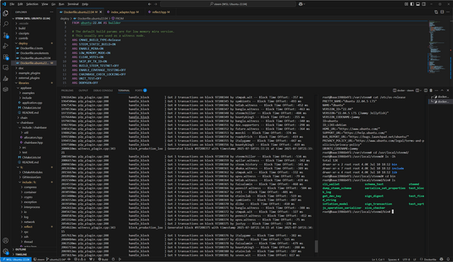Open Explorer panel More Actions ellipsis

click(52, 12)
